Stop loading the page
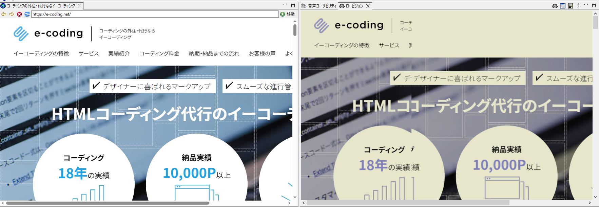This screenshot has width=599, height=207. tap(19, 14)
